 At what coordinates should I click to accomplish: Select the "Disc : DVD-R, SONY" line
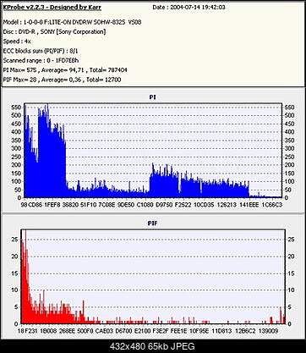pos(54,31)
